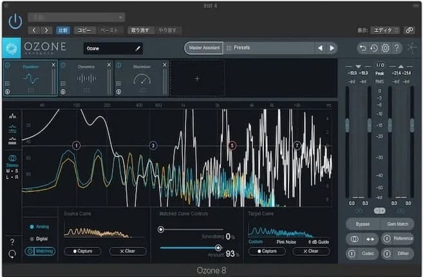Adjust the Smoothing slider handle
The width and height of the screenshot is (423, 277).
(160, 229)
